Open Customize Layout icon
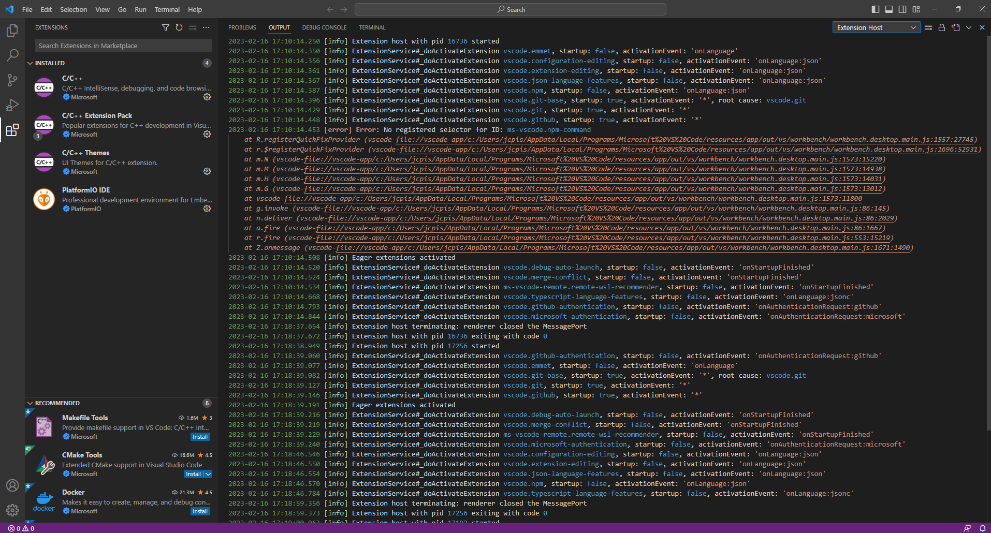This screenshot has width=991, height=533. point(916,9)
